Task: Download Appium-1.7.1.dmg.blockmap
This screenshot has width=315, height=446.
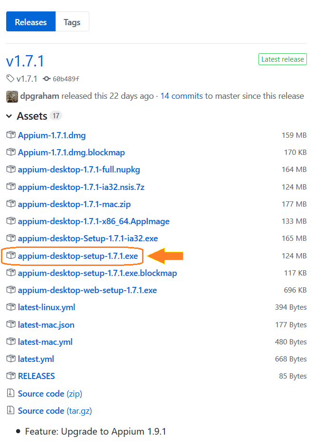Action: point(71,152)
